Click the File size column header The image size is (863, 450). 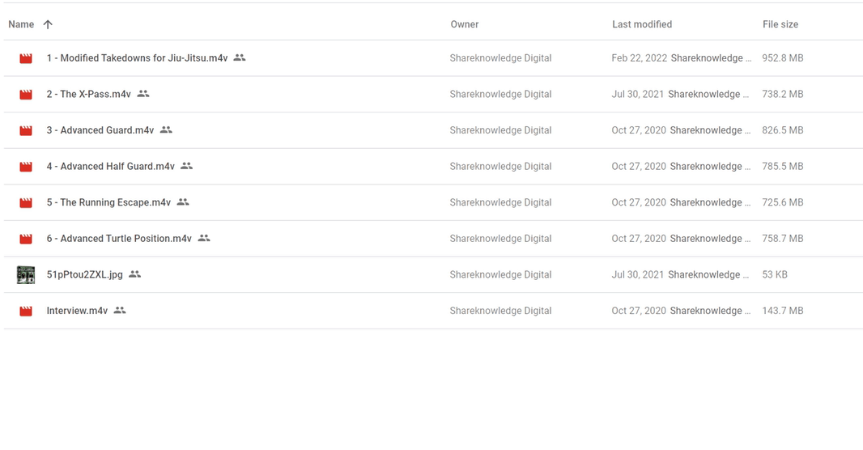pyautogui.click(x=780, y=24)
